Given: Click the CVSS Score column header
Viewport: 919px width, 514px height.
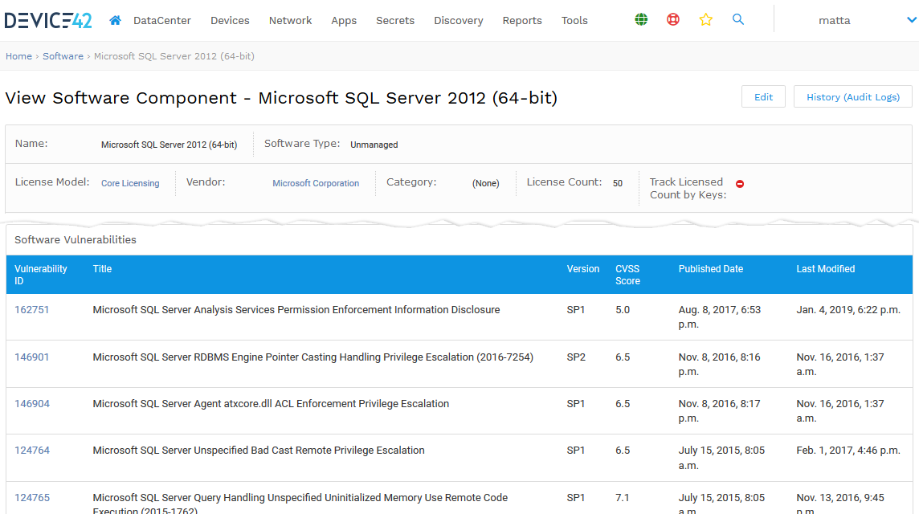Looking at the screenshot, I should [627, 275].
